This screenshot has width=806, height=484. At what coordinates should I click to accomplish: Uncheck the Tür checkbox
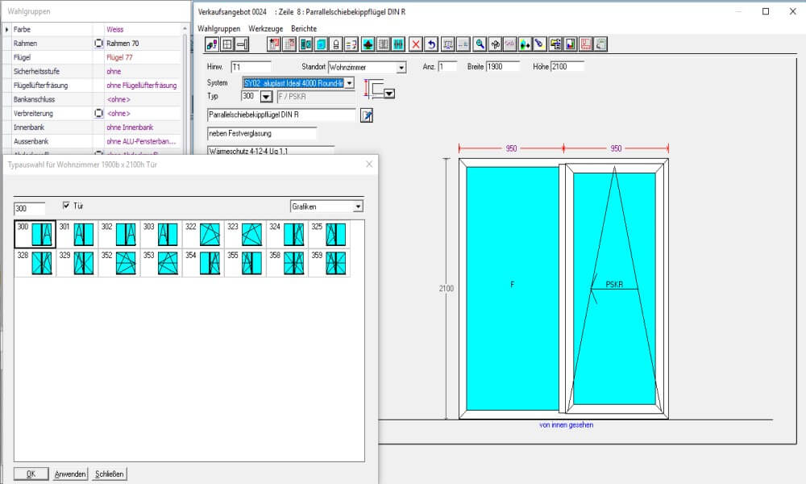(x=67, y=207)
